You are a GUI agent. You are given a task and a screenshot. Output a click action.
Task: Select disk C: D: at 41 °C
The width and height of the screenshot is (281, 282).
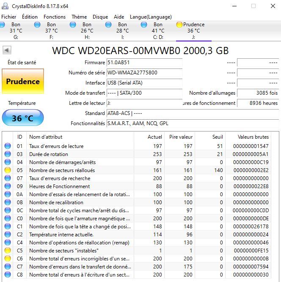(x=158, y=30)
